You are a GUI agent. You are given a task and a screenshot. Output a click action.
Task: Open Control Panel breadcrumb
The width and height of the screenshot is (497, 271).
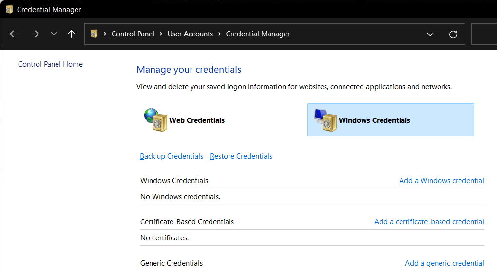(x=133, y=34)
